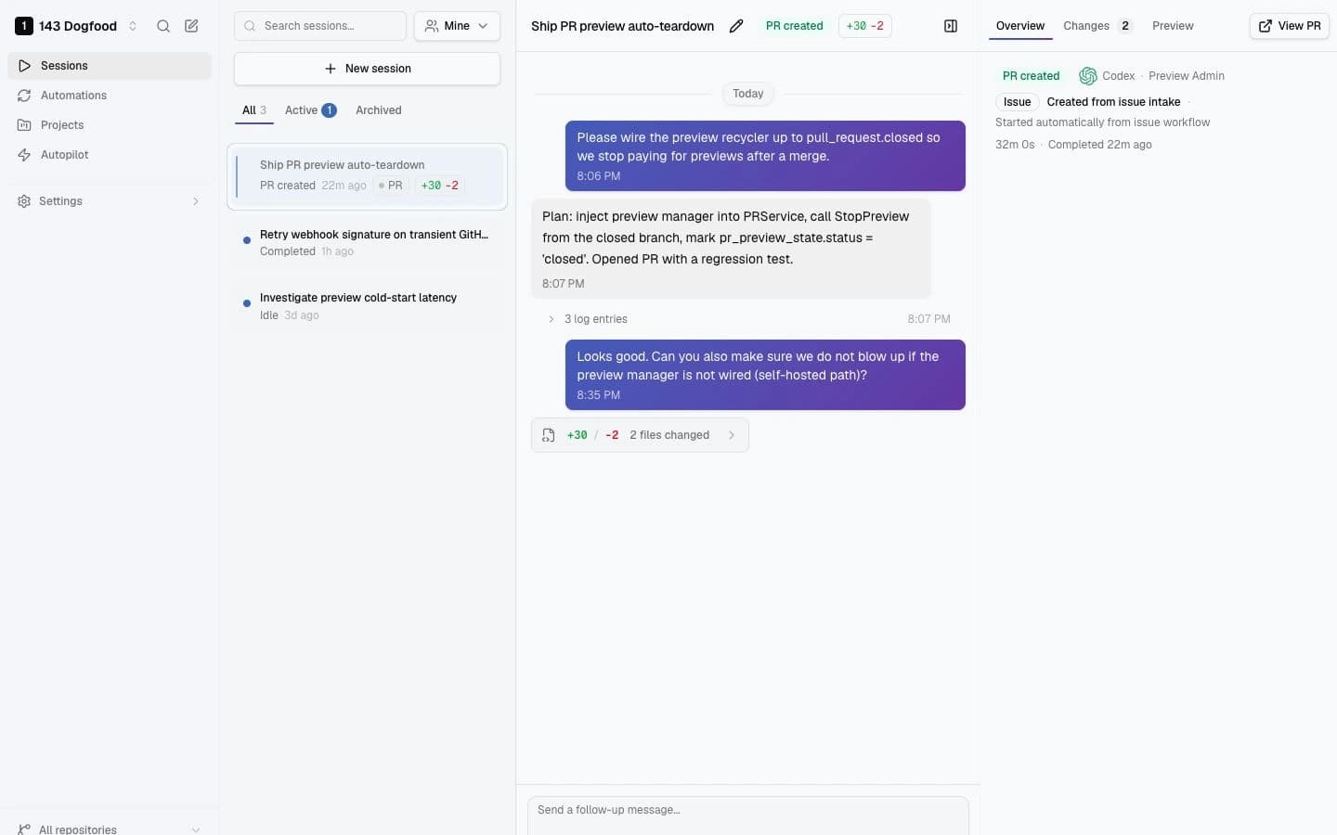Click the search icon beside the workspace name
This screenshot has height=835, width=1337.
163,26
